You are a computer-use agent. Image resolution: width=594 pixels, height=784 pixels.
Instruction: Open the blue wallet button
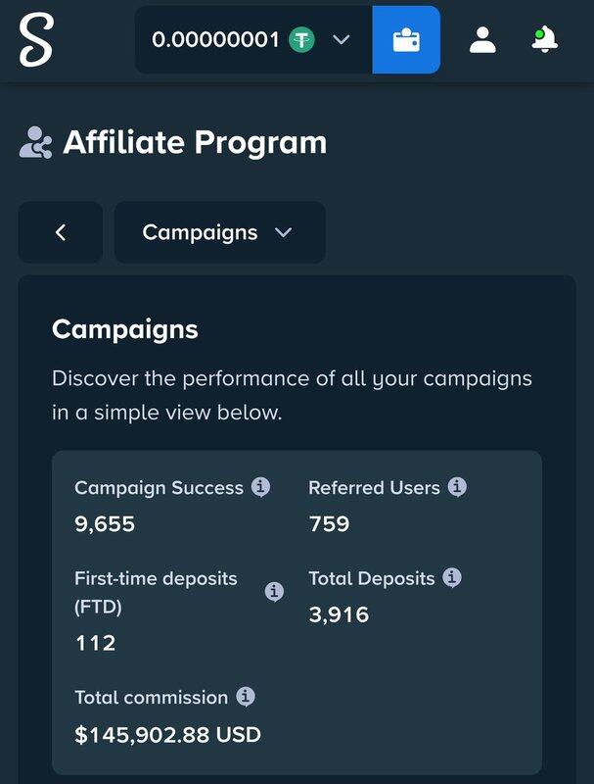406,40
